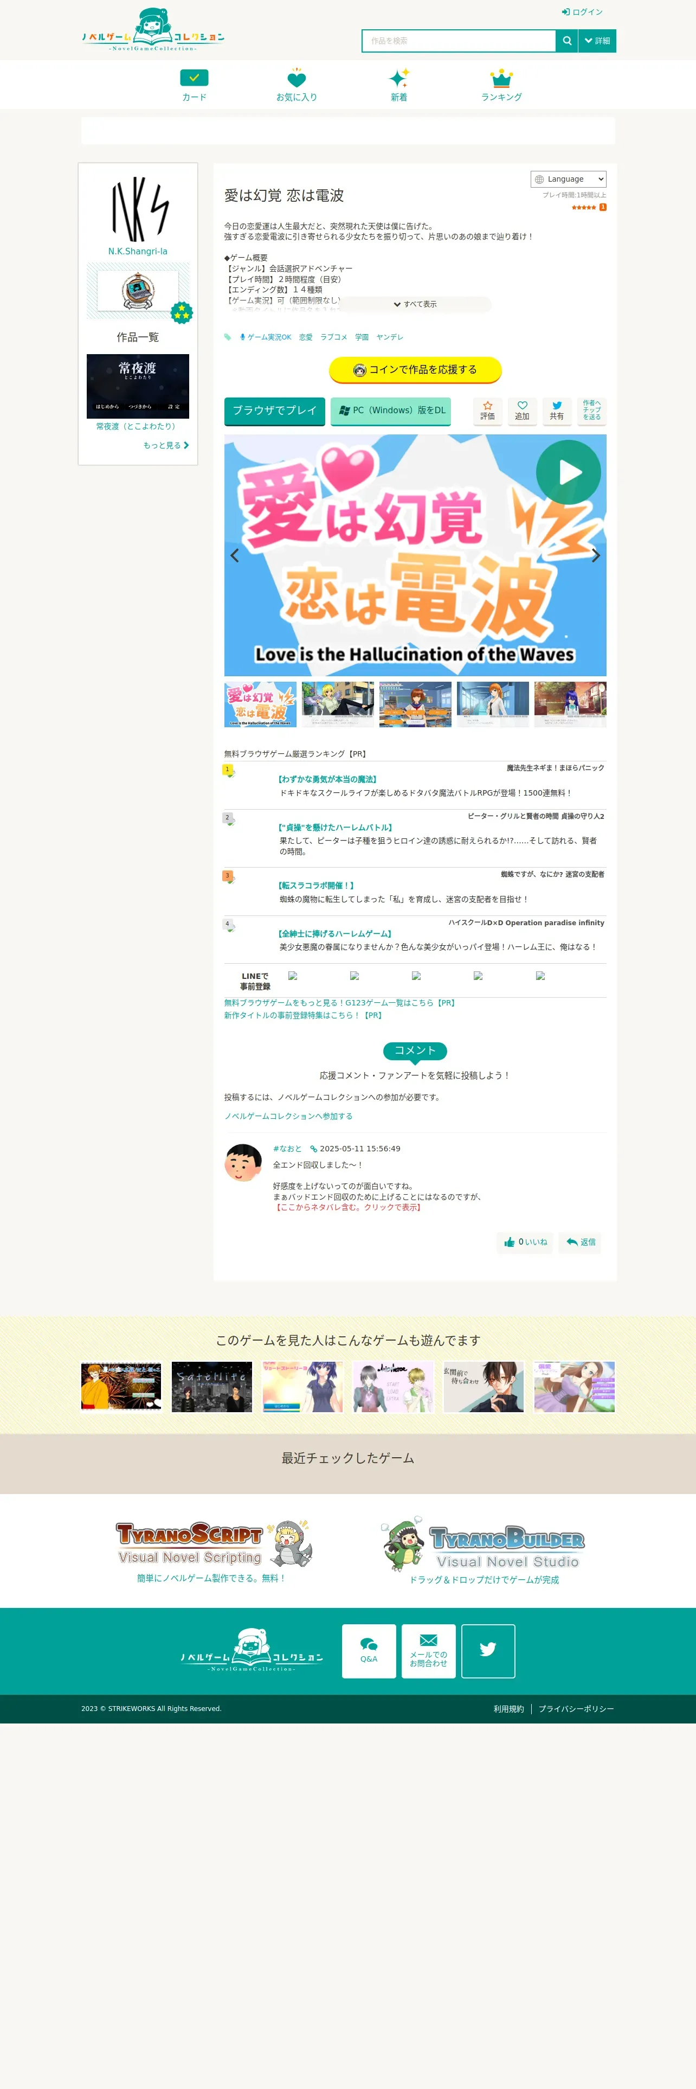The image size is (696, 2089).
Task: Click ゲーム実況OK tag
Action: (x=265, y=337)
